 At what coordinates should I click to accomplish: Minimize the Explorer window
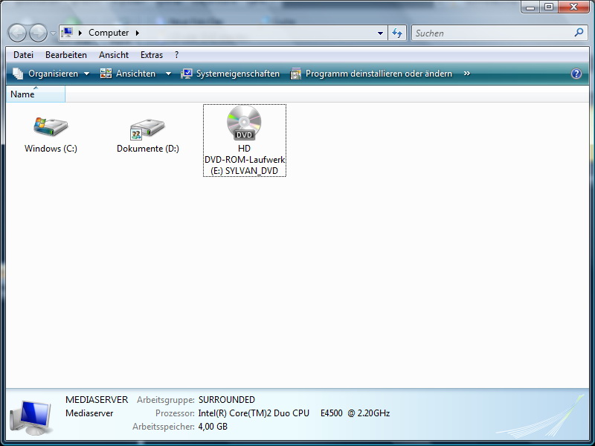pos(530,7)
